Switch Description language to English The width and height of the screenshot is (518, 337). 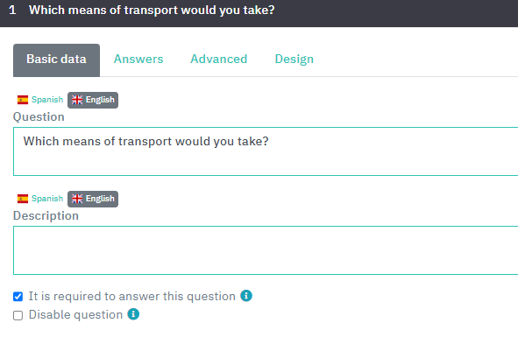click(93, 199)
